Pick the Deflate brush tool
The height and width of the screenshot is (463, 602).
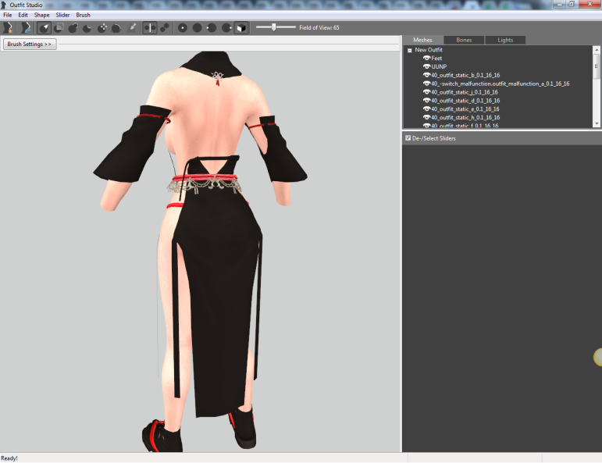87,27
